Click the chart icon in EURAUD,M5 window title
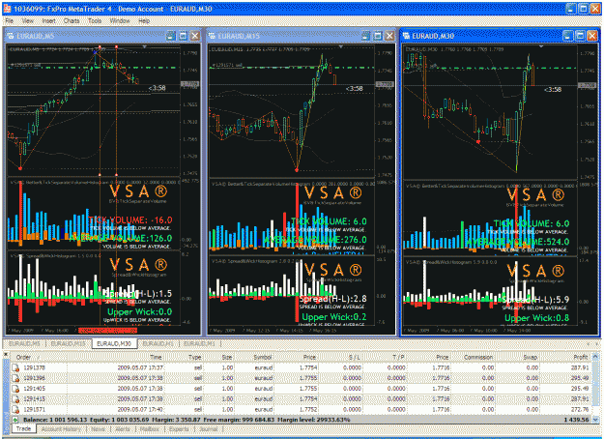Screen dimensions: 604x439 coord(11,36)
